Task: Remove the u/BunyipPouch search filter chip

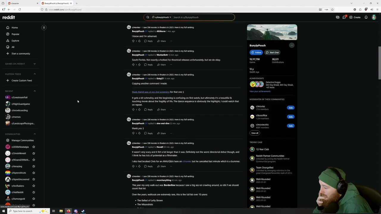Action: pos(170,17)
